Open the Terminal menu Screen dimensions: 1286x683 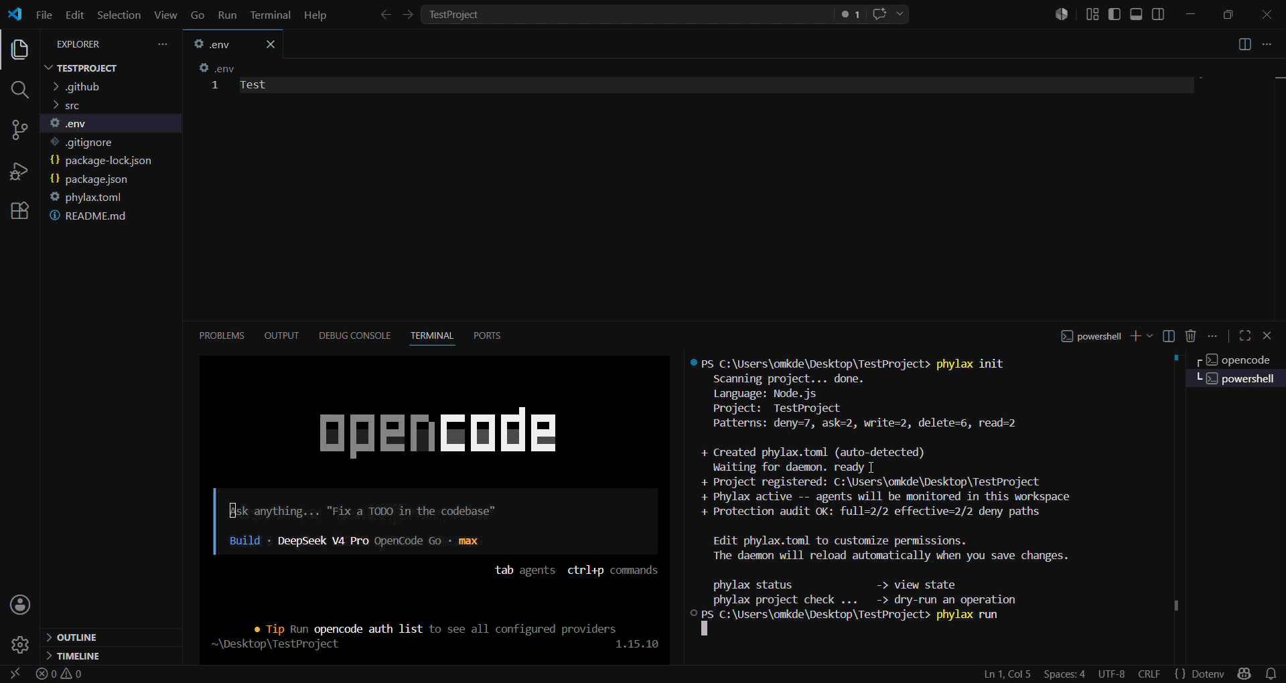270,15
